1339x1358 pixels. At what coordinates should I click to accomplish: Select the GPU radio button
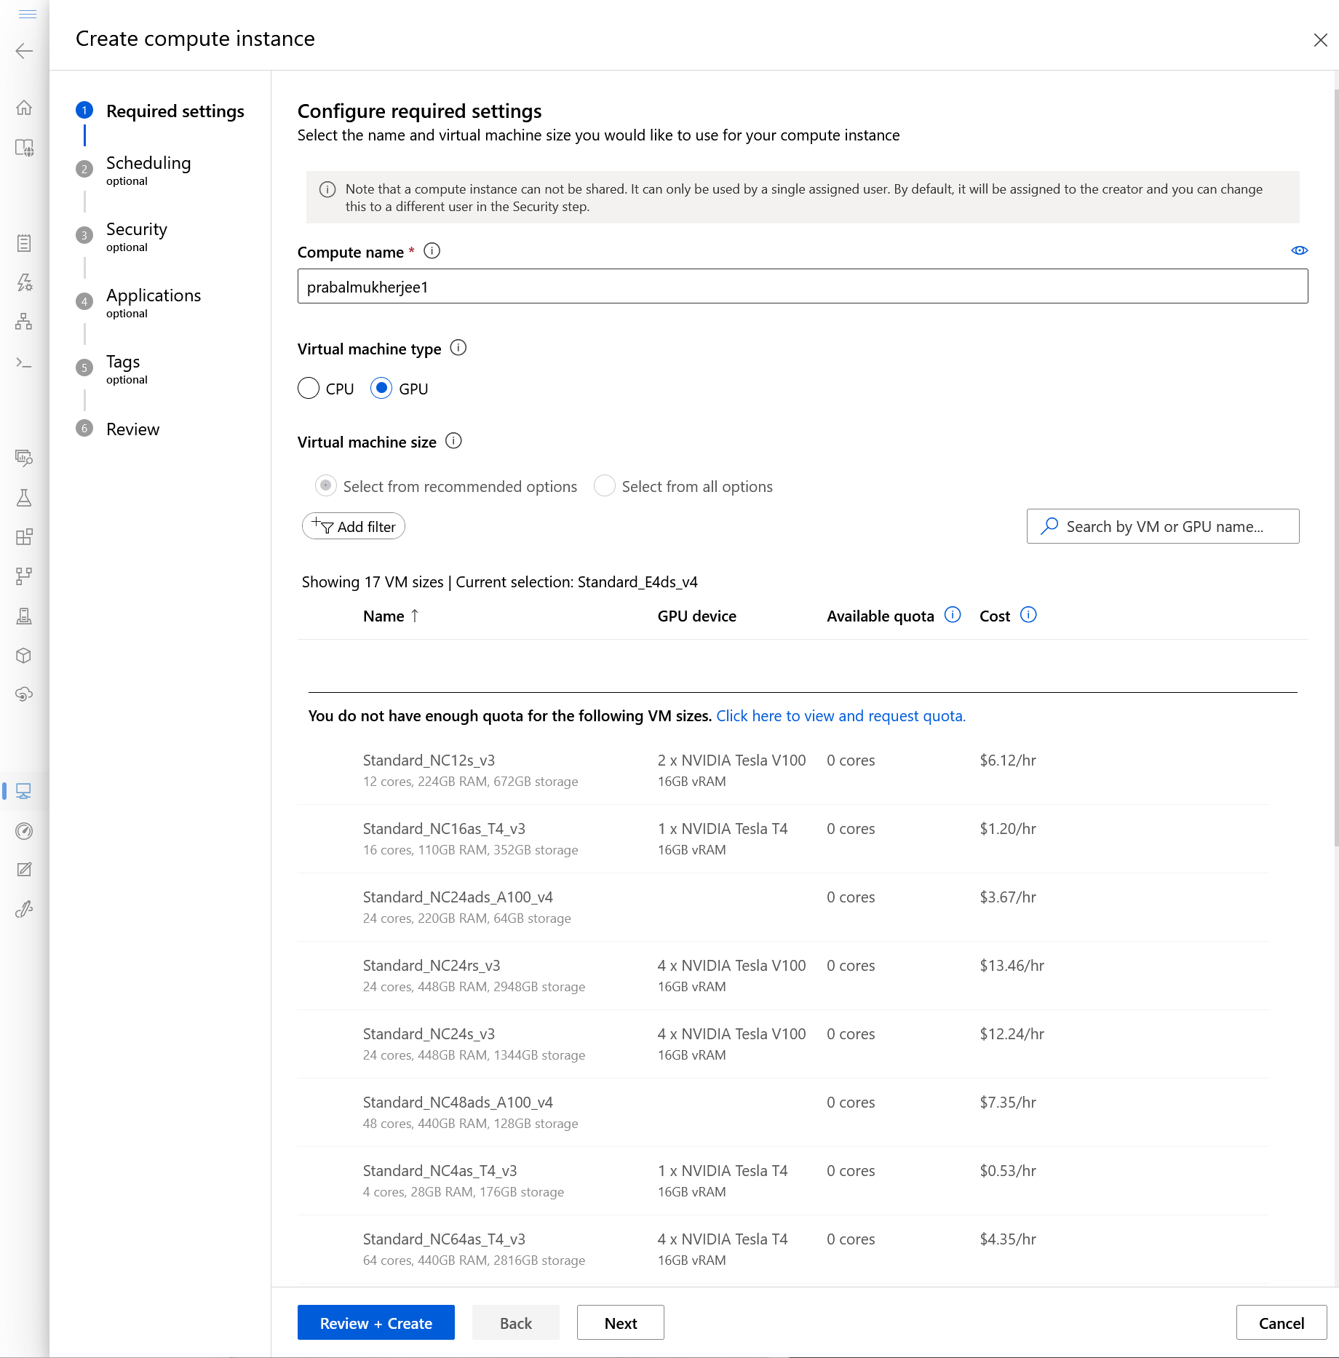[381, 388]
